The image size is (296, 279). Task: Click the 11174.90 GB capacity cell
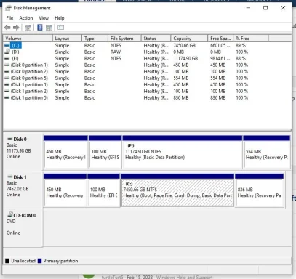coord(185,58)
